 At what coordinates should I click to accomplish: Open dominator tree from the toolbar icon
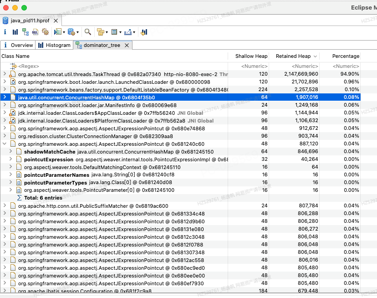pos(25,32)
